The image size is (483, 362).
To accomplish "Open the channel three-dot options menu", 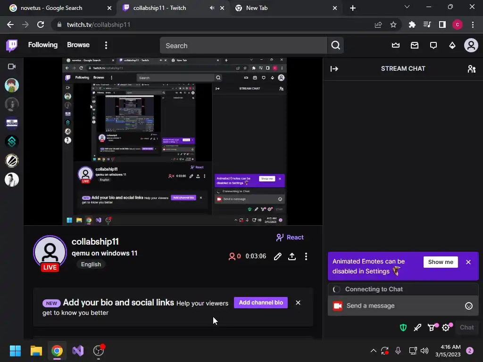I will tap(306, 256).
